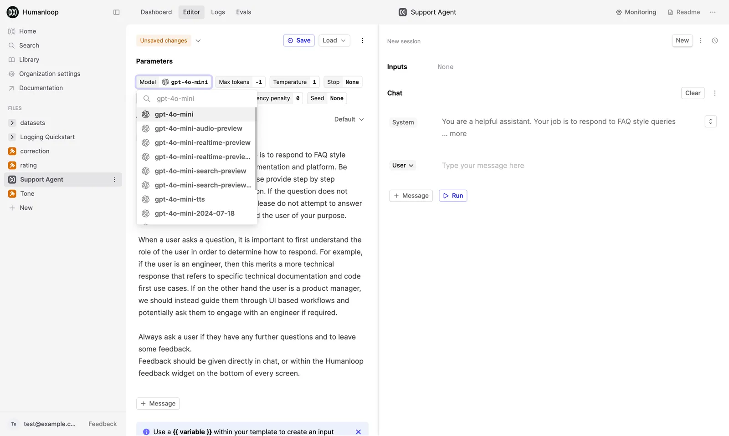Change the User role dropdown
The width and height of the screenshot is (729, 436).
[403, 165]
